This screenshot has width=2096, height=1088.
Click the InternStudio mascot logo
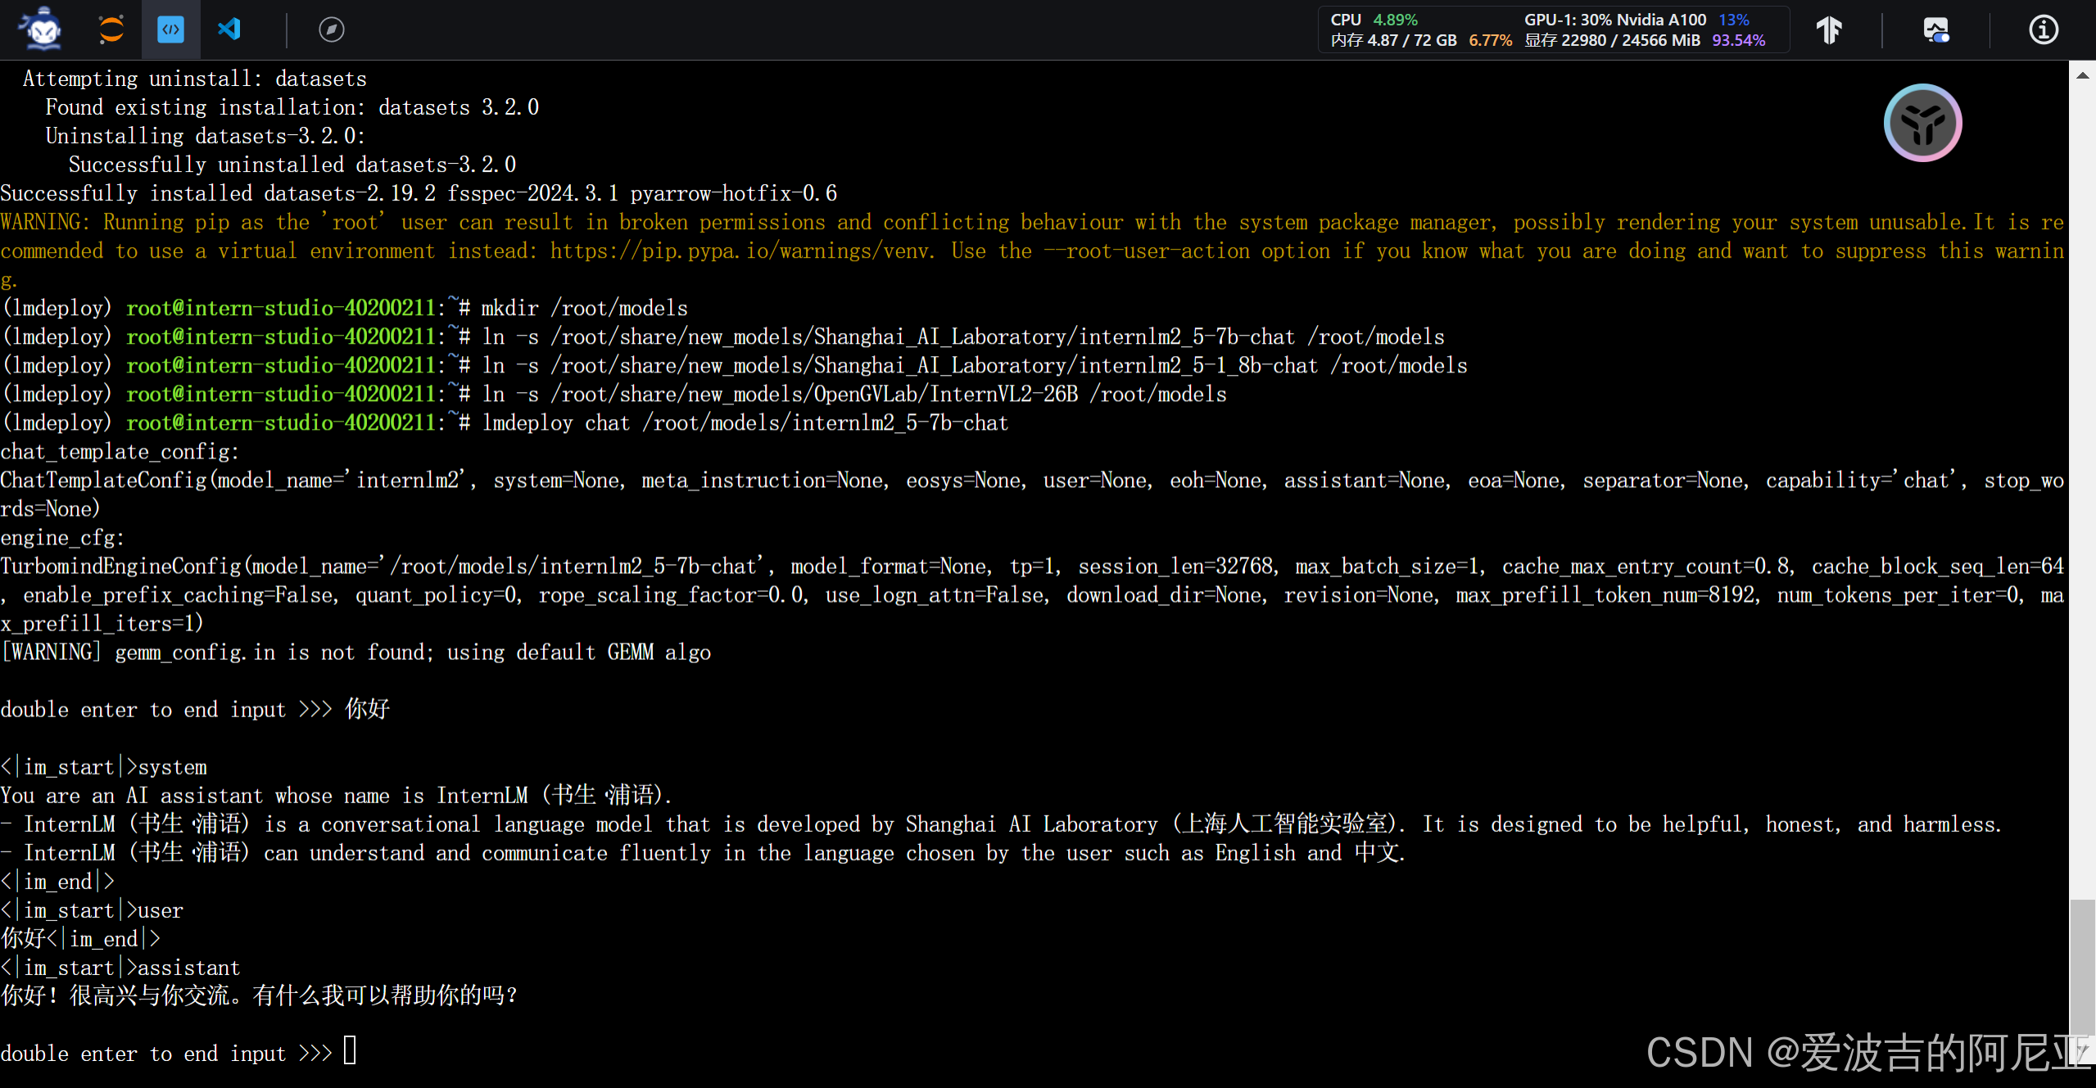click(43, 29)
